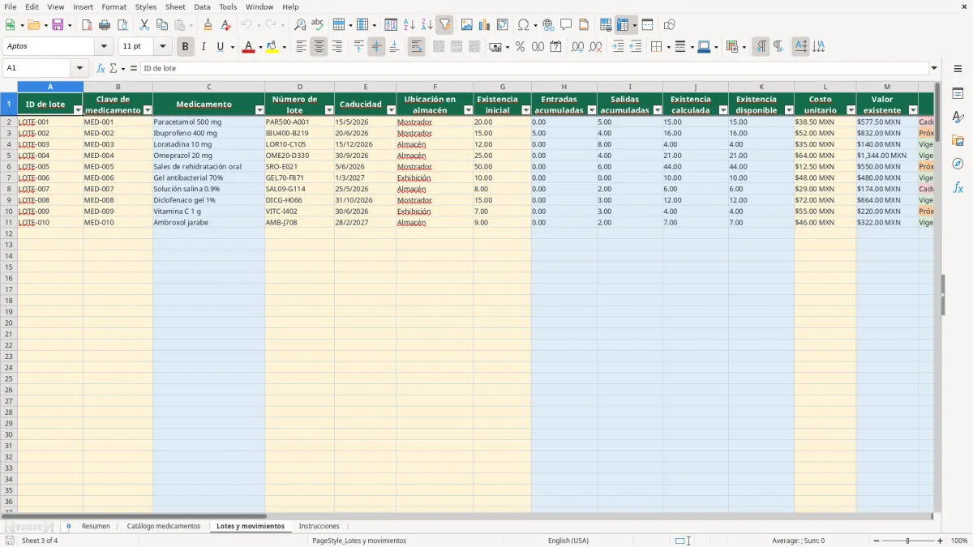Open the Costo unitario filter dropdown
This screenshot has width=973, height=547.
850,110
